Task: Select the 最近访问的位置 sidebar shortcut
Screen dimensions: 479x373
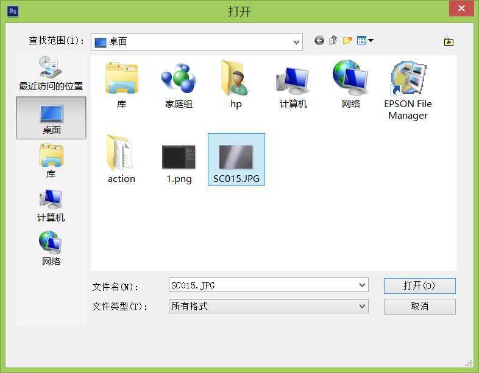Action: (x=51, y=73)
